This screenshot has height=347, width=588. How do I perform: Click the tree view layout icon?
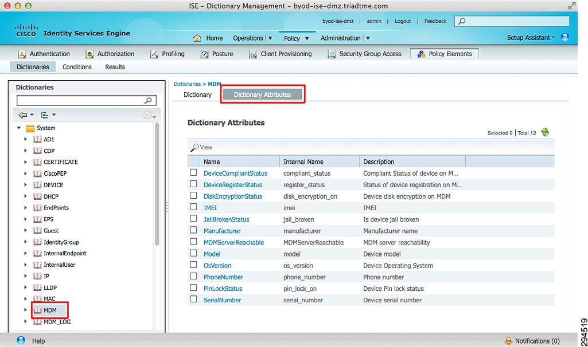45,115
